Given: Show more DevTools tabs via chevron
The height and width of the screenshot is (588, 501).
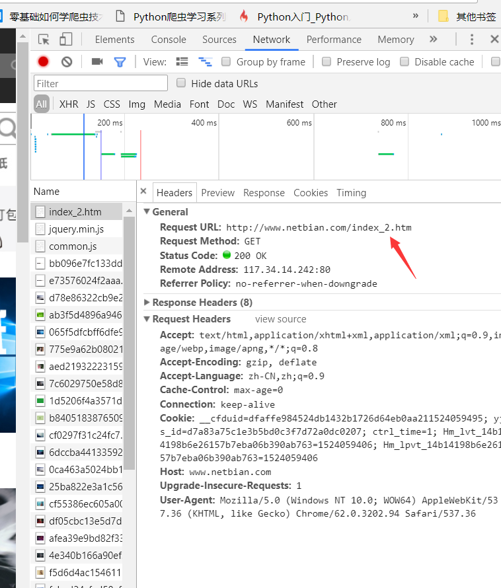Looking at the screenshot, I should (433, 40).
